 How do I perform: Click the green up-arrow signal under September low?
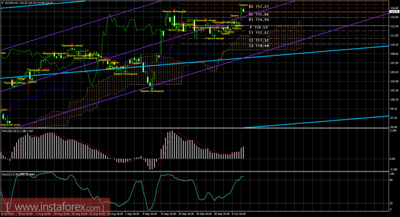(152, 88)
